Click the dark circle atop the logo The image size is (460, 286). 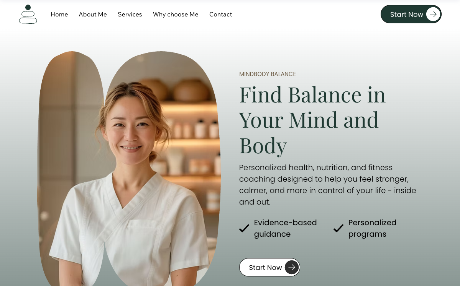click(28, 7)
